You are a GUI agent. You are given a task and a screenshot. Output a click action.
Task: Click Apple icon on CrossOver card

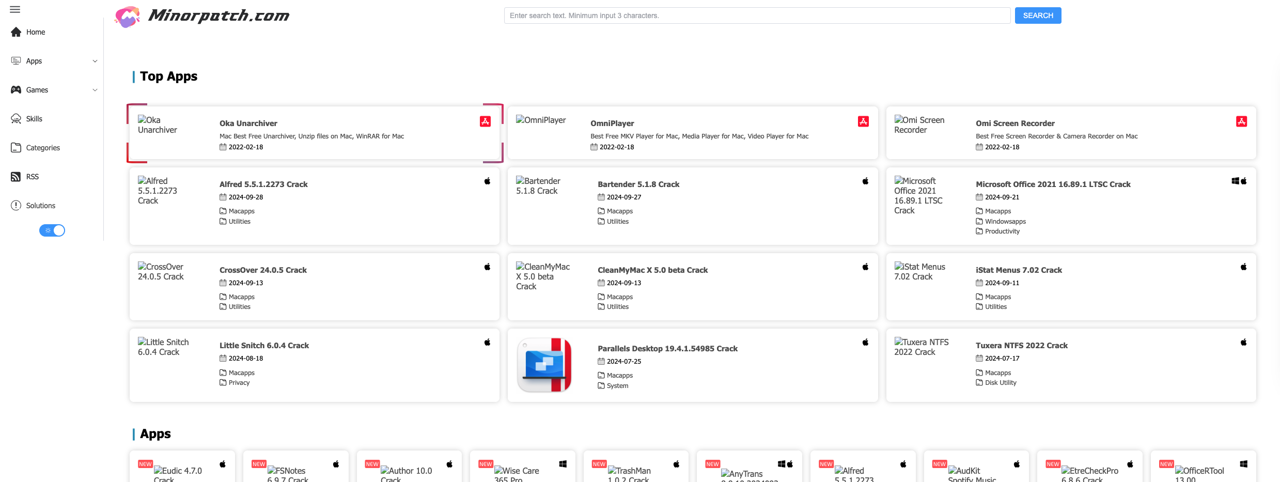click(487, 267)
